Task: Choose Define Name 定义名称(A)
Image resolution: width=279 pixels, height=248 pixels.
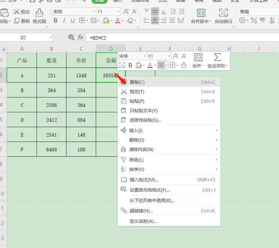Action: coord(169,221)
